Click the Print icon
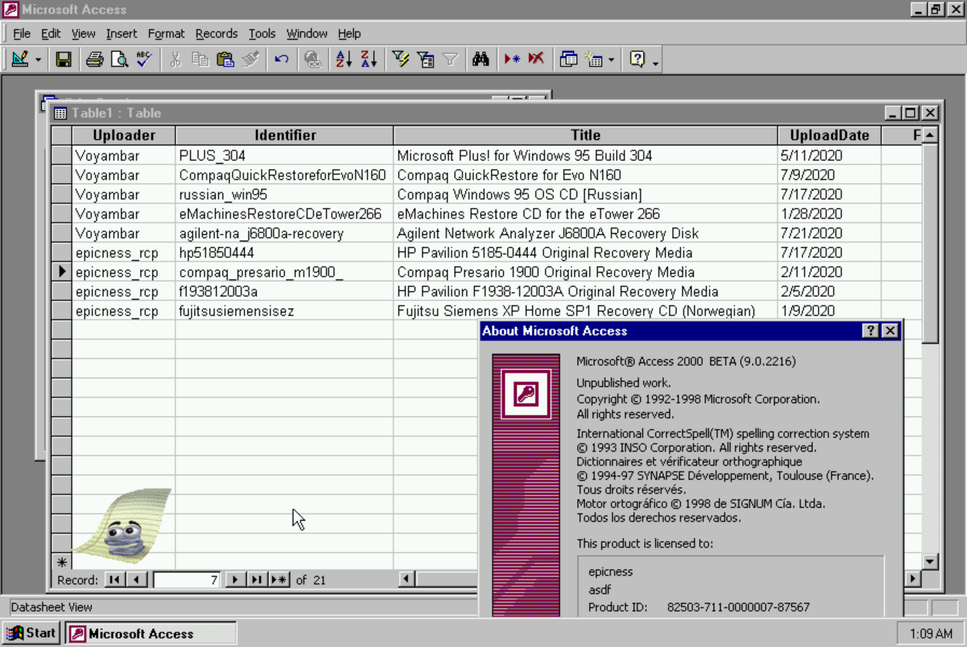This screenshot has width=967, height=647. click(x=94, y=59)
